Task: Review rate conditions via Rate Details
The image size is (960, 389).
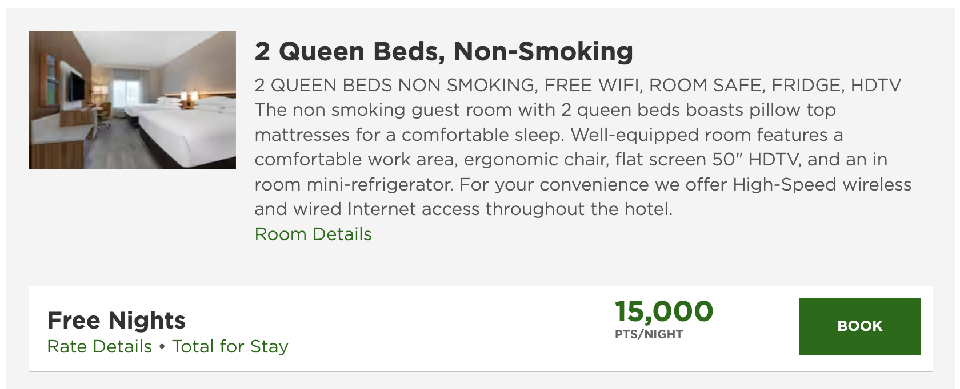Action: 98,346
